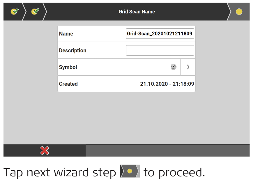Click empty gray area below the form
Image resolution: width=272 pixels, height=179 pixels.
tap(126, 120)
